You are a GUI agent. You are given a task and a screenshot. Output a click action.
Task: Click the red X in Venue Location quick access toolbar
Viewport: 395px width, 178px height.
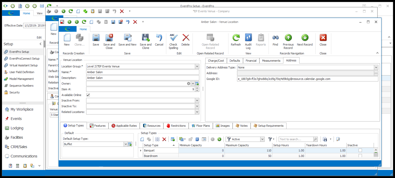click(x=135, y=22)
